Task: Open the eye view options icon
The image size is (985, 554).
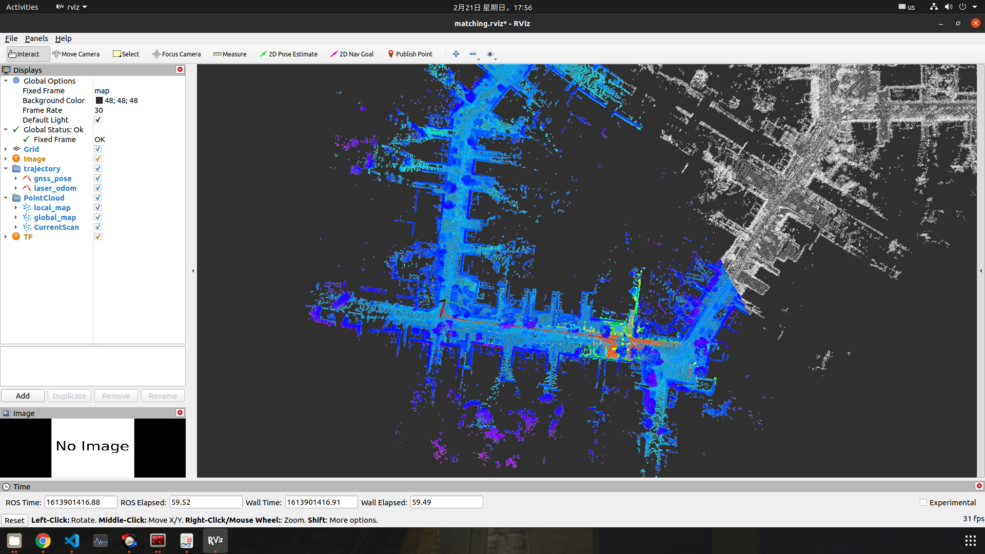Action: [490, 54]
